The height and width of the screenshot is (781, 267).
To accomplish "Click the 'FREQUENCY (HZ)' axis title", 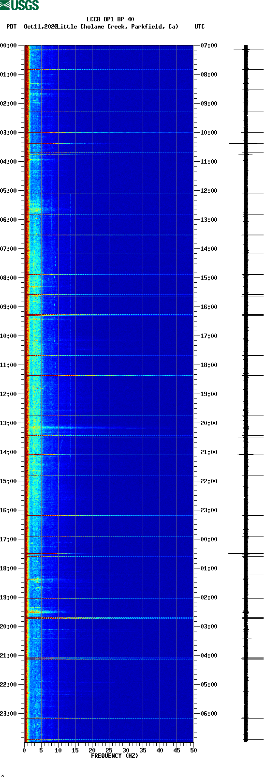I will point(115,756).
